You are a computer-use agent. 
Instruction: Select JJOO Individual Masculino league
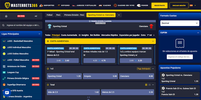pos(21,47)
